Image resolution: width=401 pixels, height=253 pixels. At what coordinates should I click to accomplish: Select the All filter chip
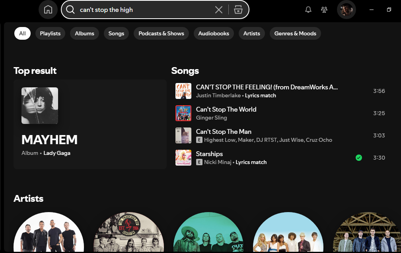(x=23, y=33)
